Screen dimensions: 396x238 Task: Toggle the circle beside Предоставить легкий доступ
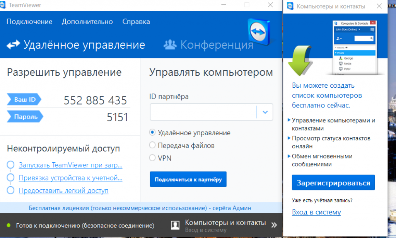(x=10, y=190)
